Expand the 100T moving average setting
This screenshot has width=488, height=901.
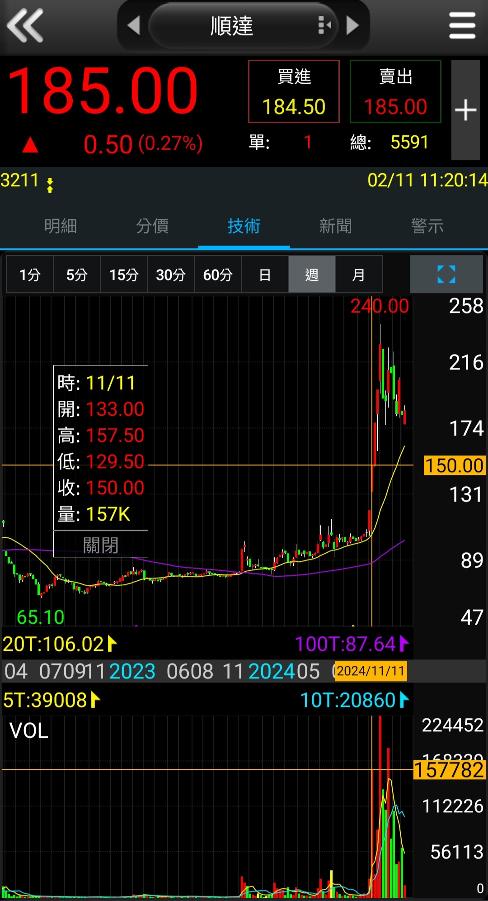[x=404, y=644]
